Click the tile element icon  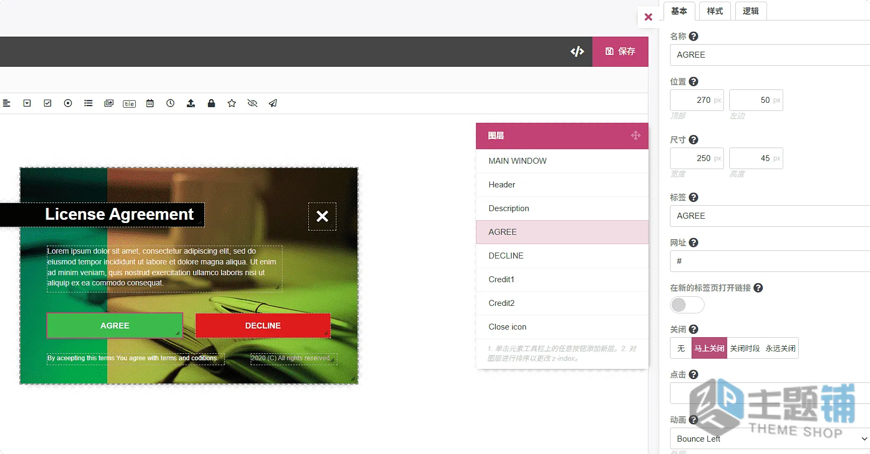coord(129,104)
